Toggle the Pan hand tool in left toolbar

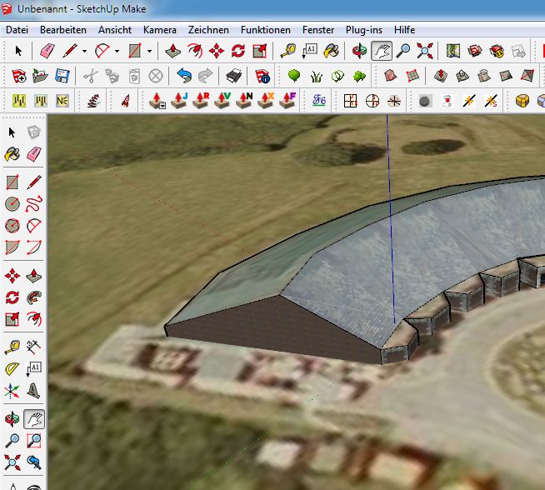point(34,419)
